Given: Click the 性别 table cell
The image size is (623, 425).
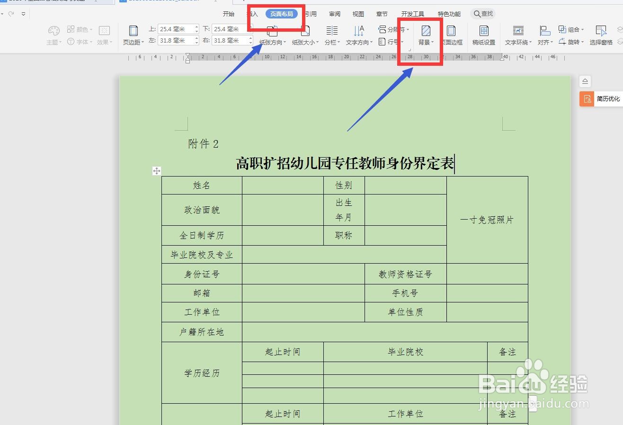Looking at the screenshot, I should pos(344,185).
